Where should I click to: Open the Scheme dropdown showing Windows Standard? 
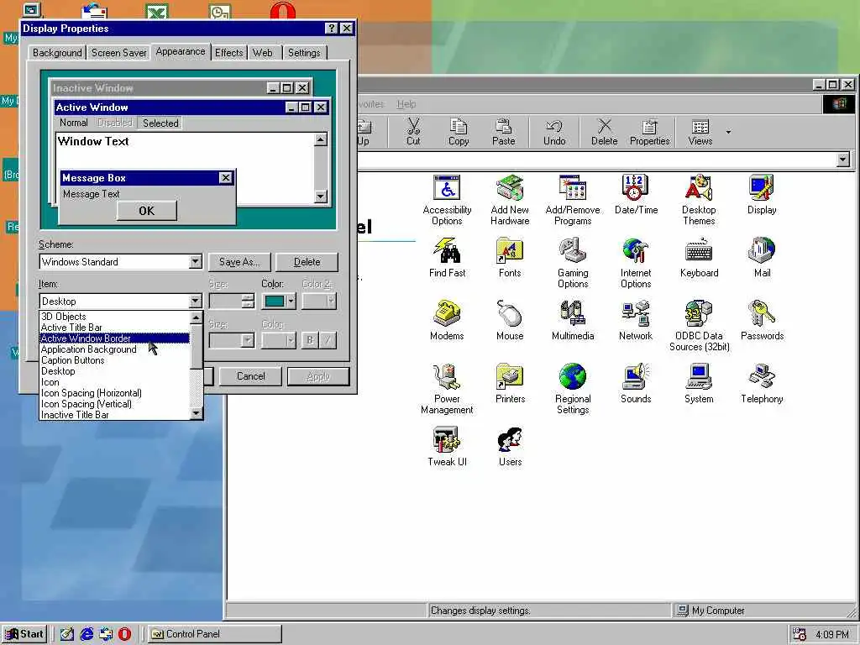[x=195, y=262]
